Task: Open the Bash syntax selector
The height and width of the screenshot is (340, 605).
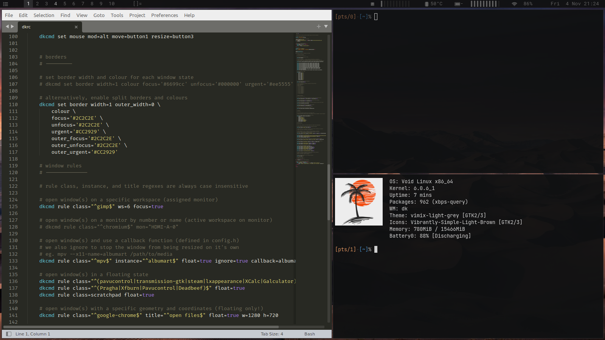Action: 309,334
